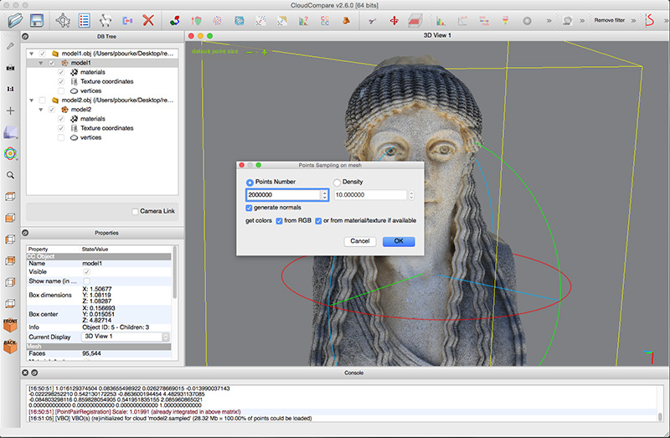Click the Remove filter button
Viewport: 670px width, 438px height.
point(610,20)
